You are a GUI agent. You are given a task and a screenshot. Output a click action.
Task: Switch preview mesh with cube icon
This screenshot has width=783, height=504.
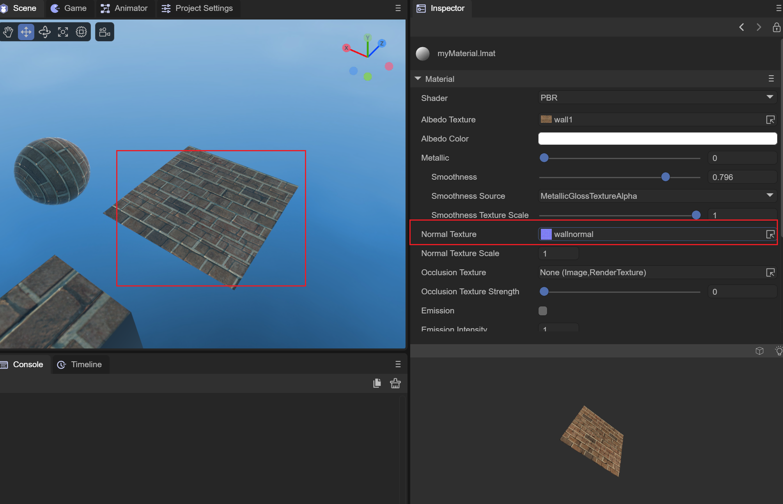click(759, 351)
